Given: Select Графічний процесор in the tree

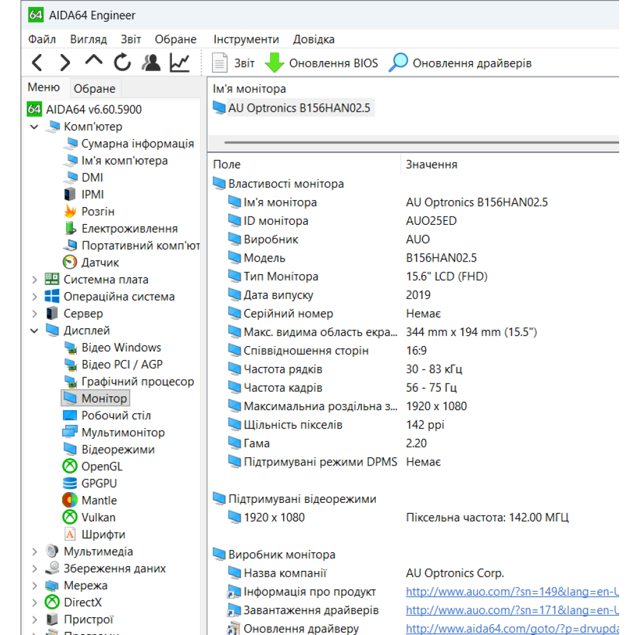Looking at the screenshot, I should tap(137, 382).
